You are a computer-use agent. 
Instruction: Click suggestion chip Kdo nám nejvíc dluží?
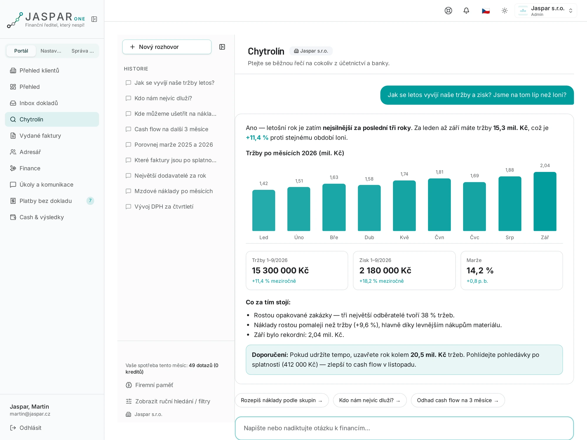370,400
